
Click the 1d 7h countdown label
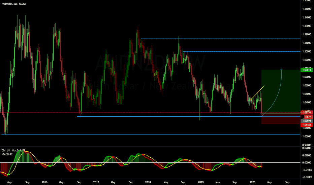pos(308,117)
